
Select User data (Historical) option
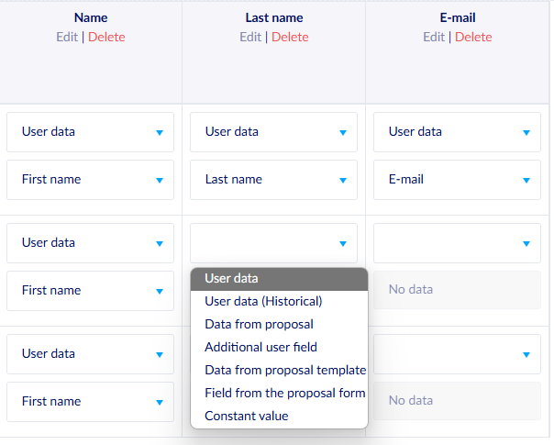point(279,302)
